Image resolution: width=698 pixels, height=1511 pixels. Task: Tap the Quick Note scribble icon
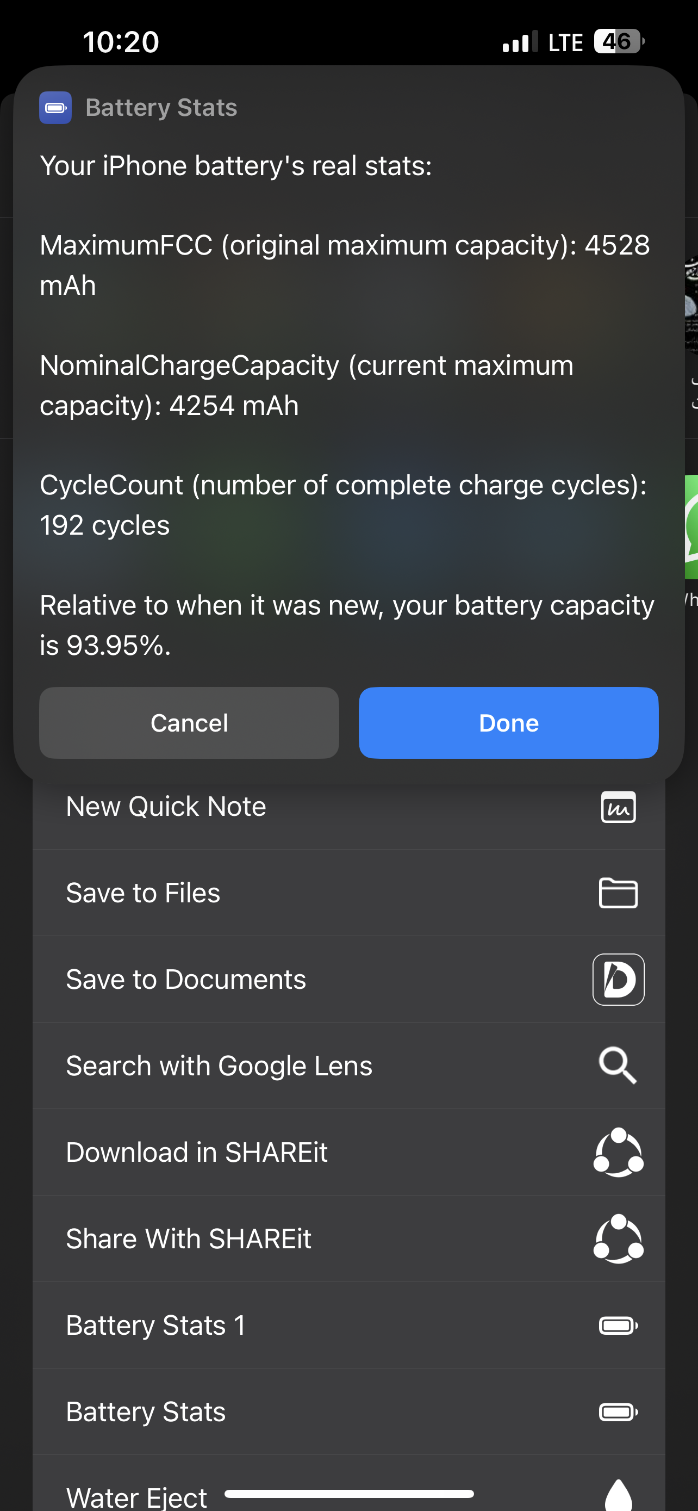pos(618,807)
